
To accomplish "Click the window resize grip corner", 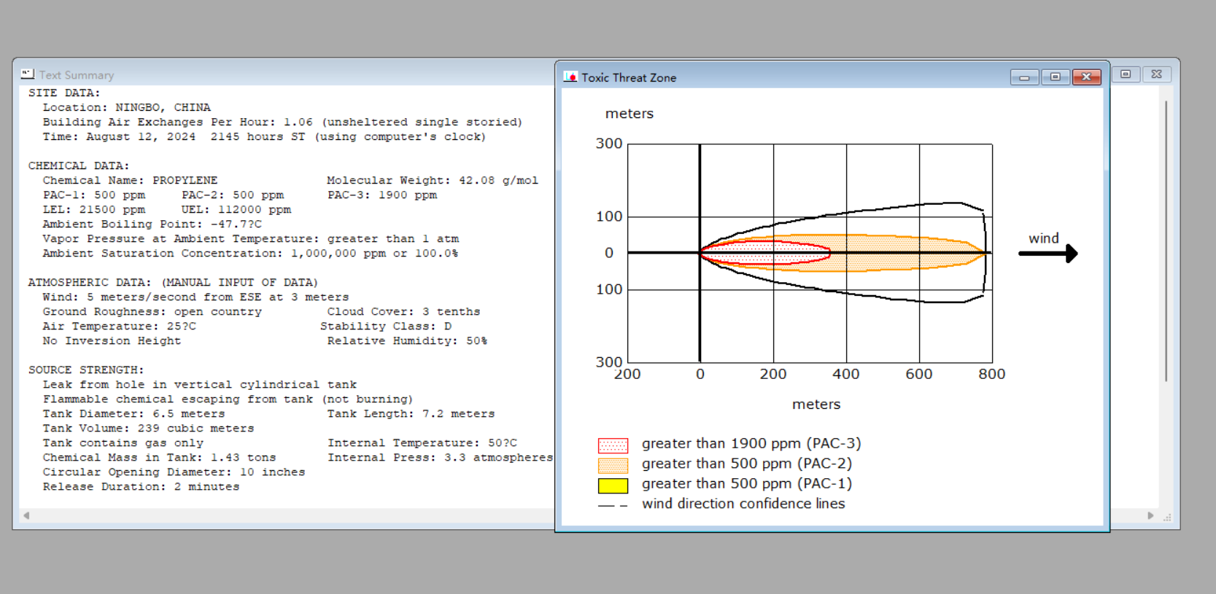I will (x=1167, y=517).
